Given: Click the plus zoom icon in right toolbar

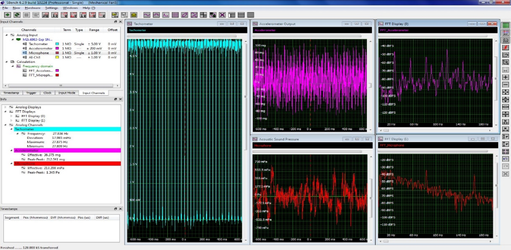Looking at the screenshot, I should [506, 77].
